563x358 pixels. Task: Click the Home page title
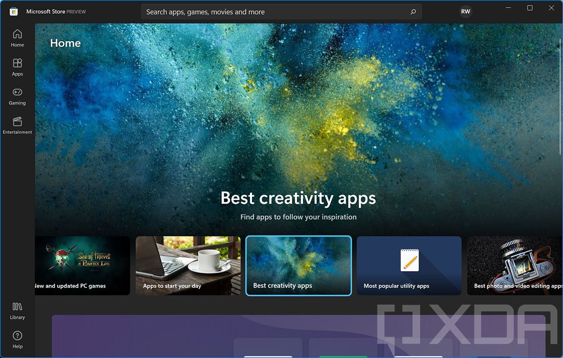click(x=65, y=43)
